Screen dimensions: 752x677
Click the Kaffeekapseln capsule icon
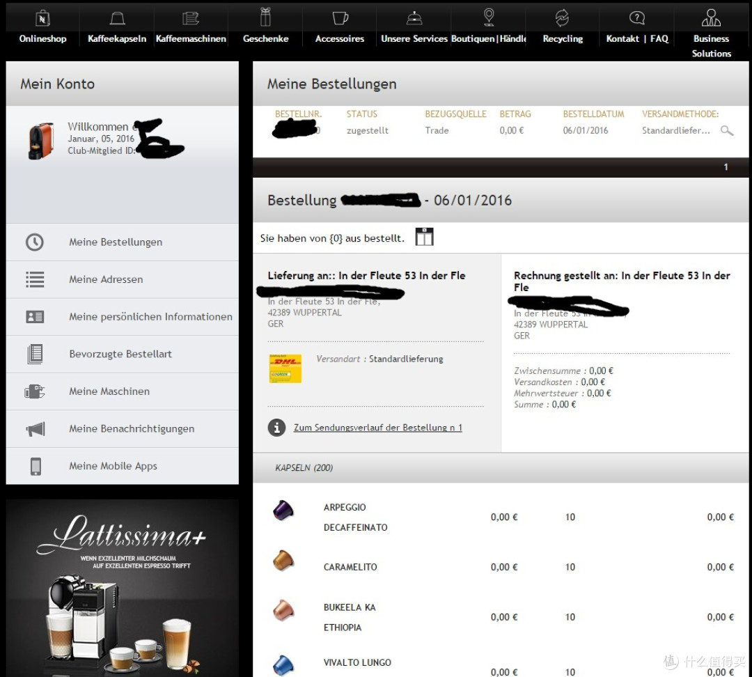tap(117, 18)
